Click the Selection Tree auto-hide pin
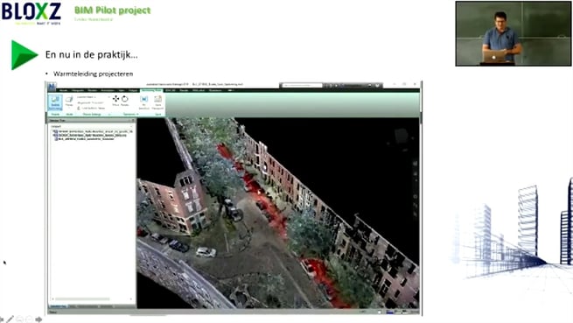Viewport: 573px width, 323px height. click(129, 120)
